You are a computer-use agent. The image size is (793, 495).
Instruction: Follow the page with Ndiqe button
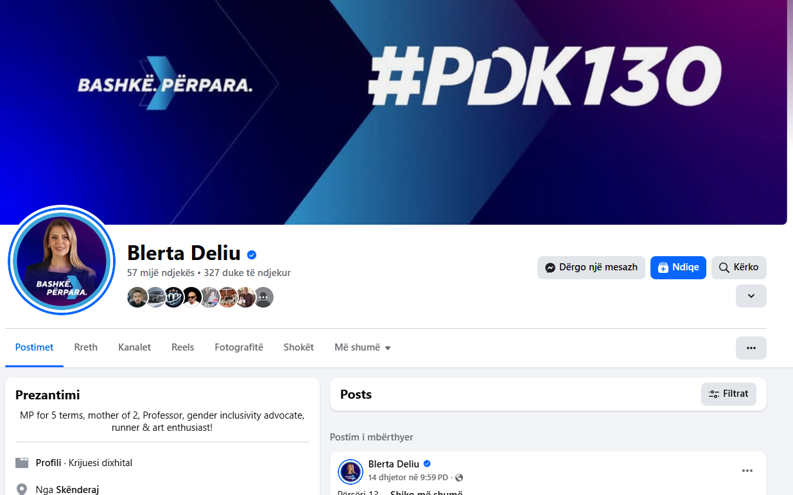click(678, 268)
